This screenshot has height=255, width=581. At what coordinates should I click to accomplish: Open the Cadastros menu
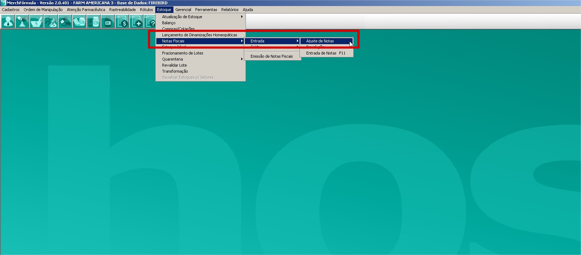pos(11,10)
